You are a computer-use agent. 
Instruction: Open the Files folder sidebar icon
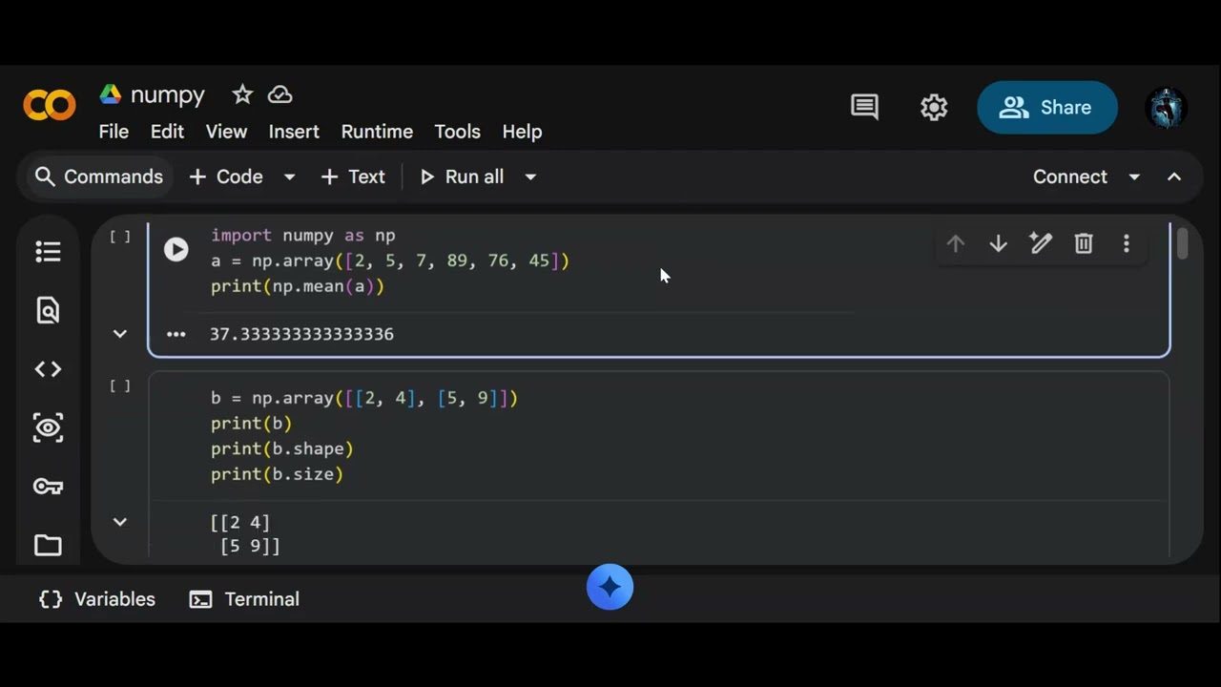[x=48, y=545]
